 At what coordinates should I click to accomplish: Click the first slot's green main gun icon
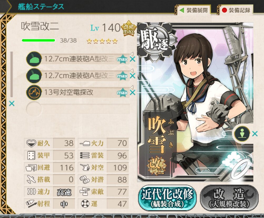34,59
